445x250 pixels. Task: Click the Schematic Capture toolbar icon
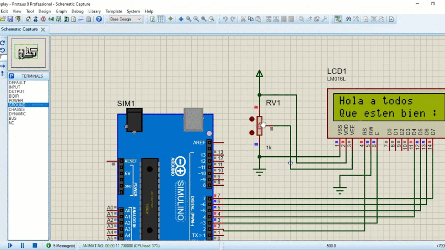pyautogui.click(x=36, y=19)
